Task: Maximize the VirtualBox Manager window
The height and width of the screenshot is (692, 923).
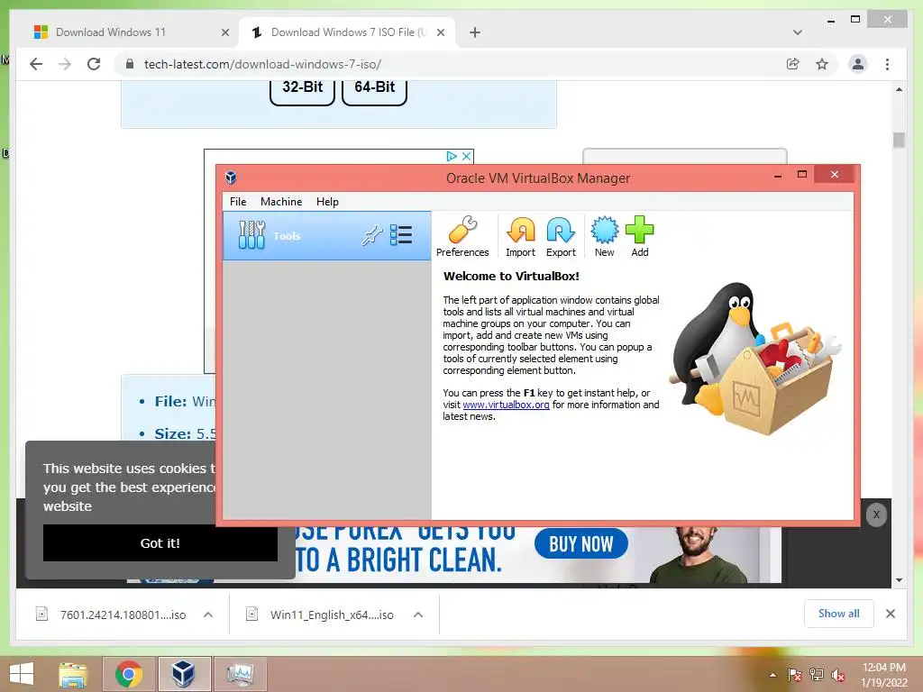Action: pyautogui.click(x=801, y=175)
